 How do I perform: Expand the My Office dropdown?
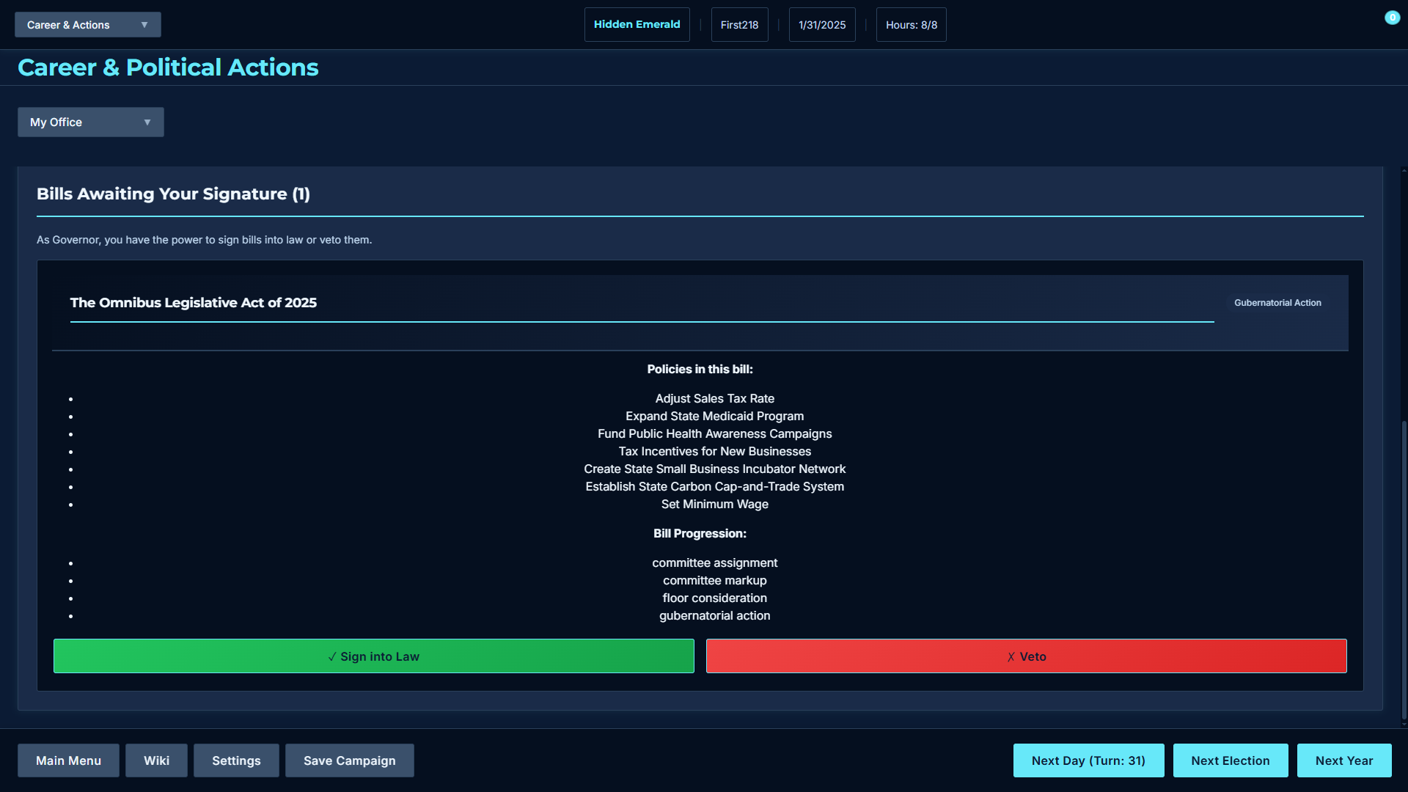pyautogui.click(x=90, y=122)
